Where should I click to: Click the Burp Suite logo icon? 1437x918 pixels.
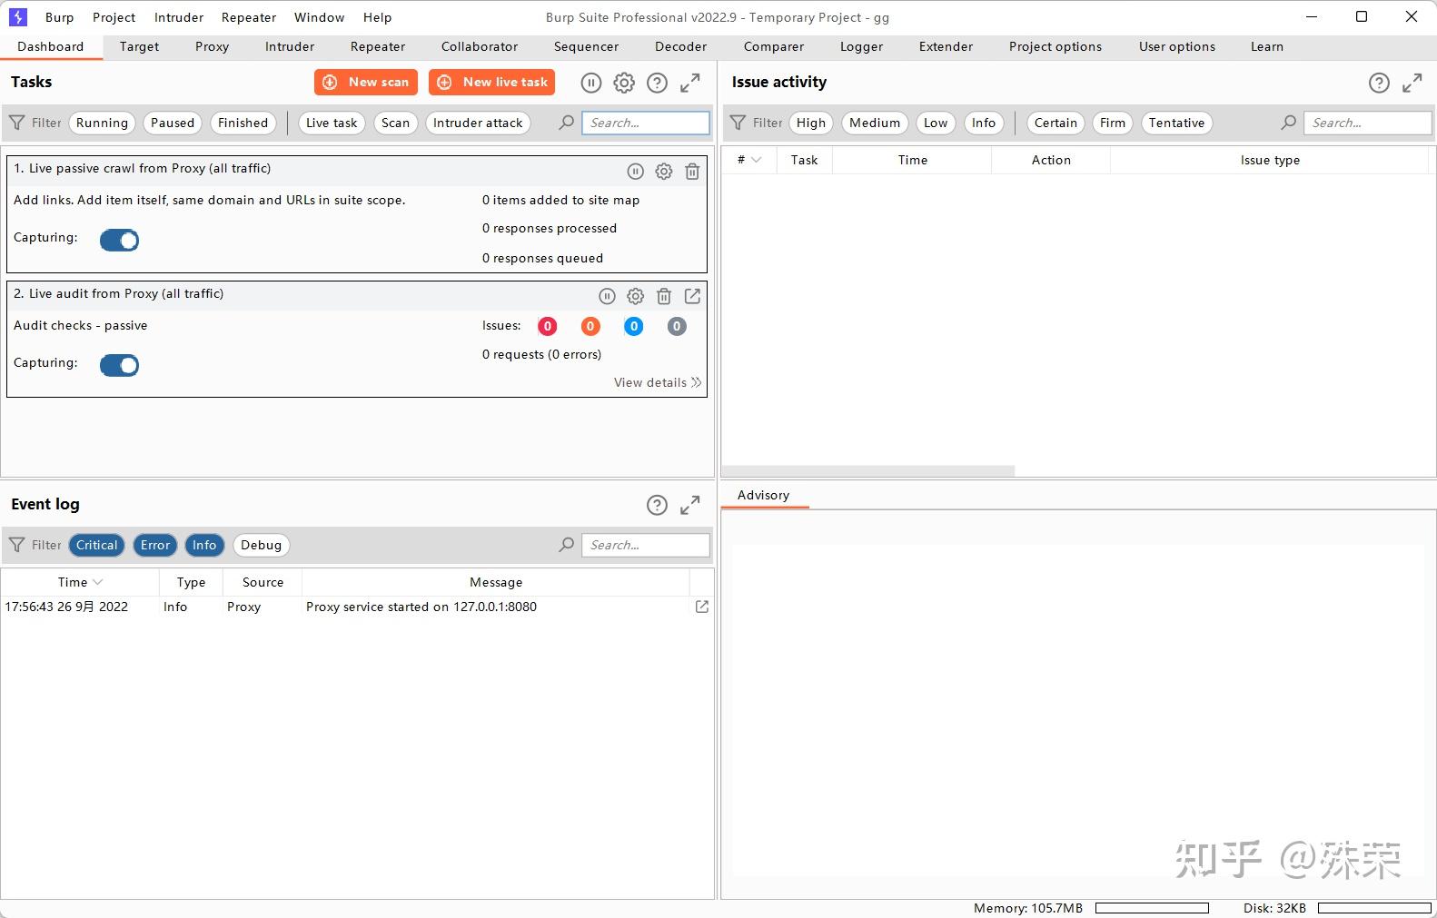17,17
